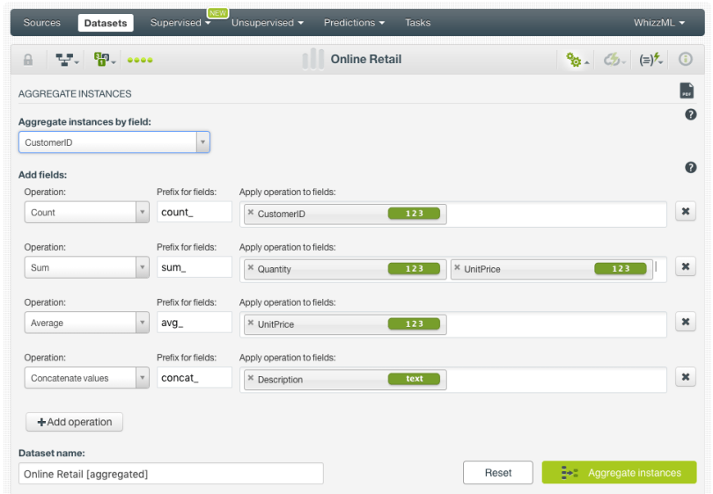The width and height of the screenshot is (713, 494).
Task: Expand the CustomerID aggregate field dropdown
Action: tap(202, 142)
